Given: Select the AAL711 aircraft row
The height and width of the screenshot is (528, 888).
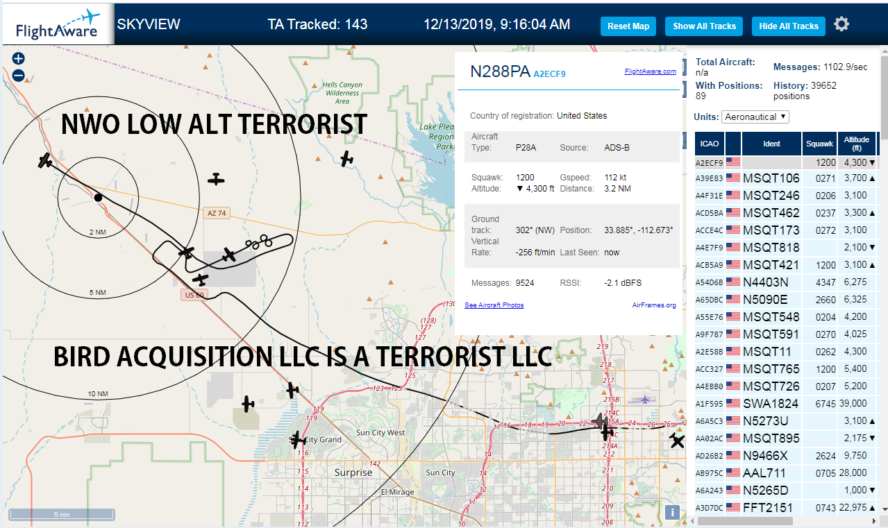Looking at the screenshot, I should tap(786, 473).
